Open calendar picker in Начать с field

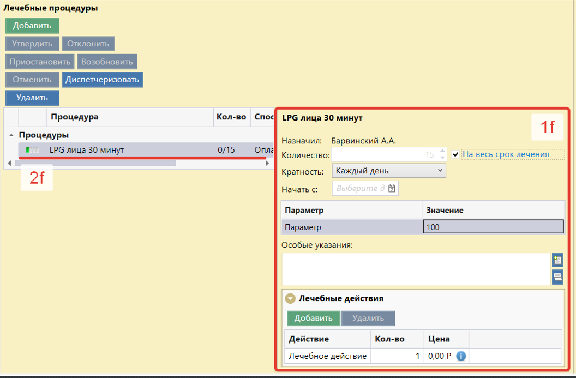[392, 189]
